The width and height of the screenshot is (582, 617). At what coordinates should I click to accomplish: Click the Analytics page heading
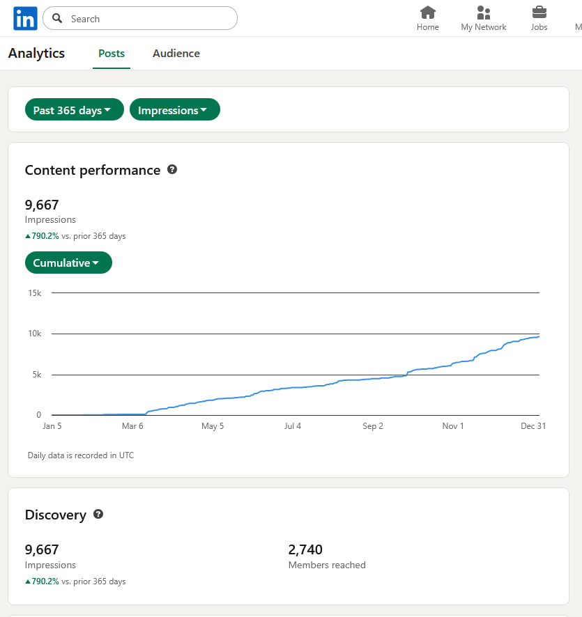[x=36, y=54]
